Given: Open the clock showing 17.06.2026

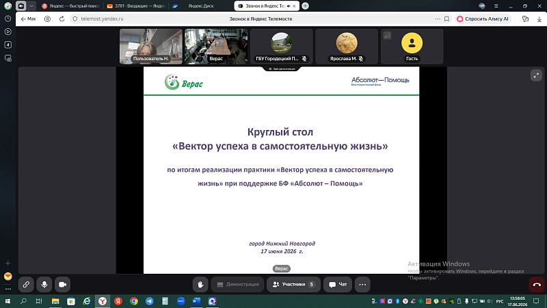Looking at the screenshot, I should click(x=518, y=301).
